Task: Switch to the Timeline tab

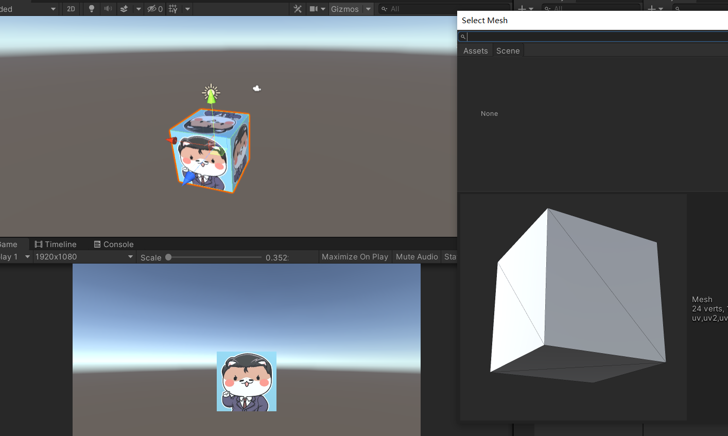Action: (56, 244)
